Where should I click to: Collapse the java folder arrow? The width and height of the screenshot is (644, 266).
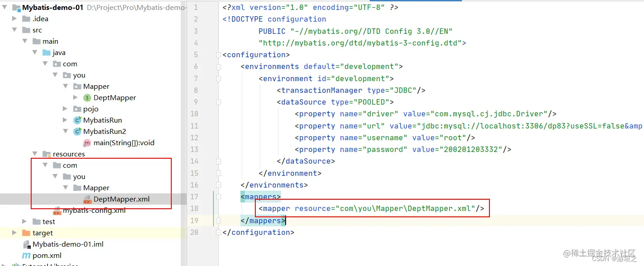click(x=35, y=52)
